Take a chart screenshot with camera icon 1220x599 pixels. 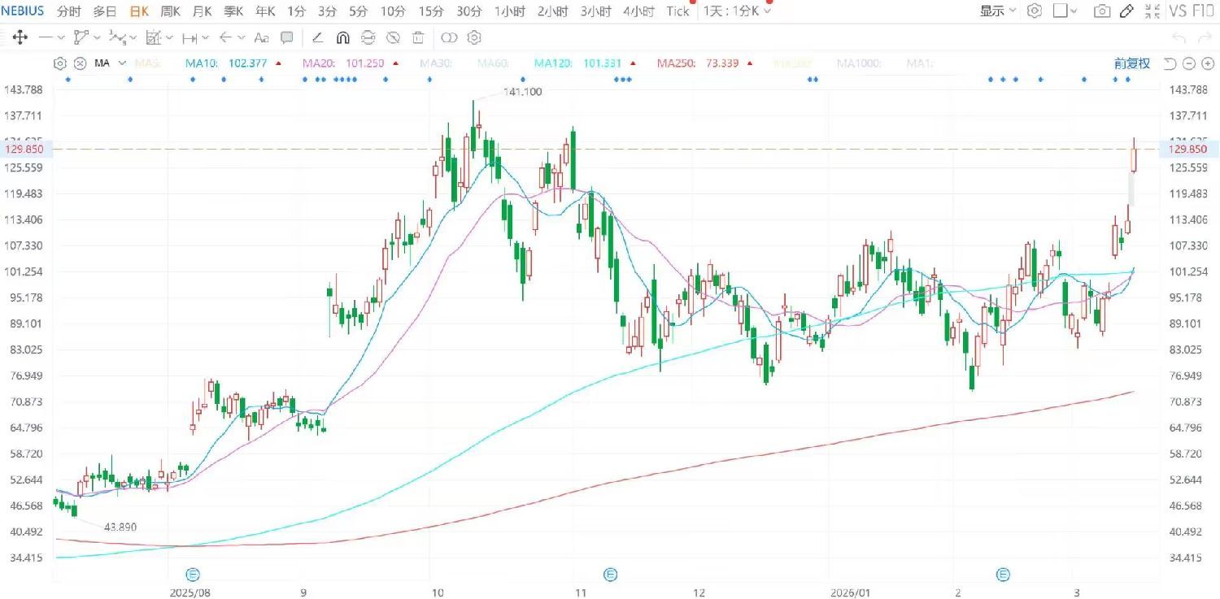pos(1101,11)
